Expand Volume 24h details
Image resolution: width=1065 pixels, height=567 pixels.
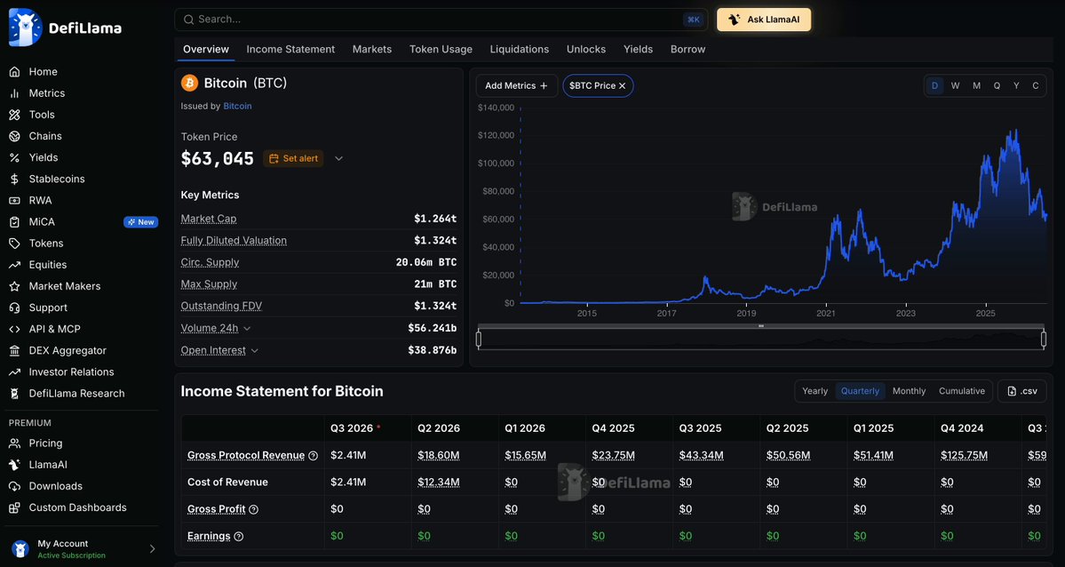[x=247, y=328]
